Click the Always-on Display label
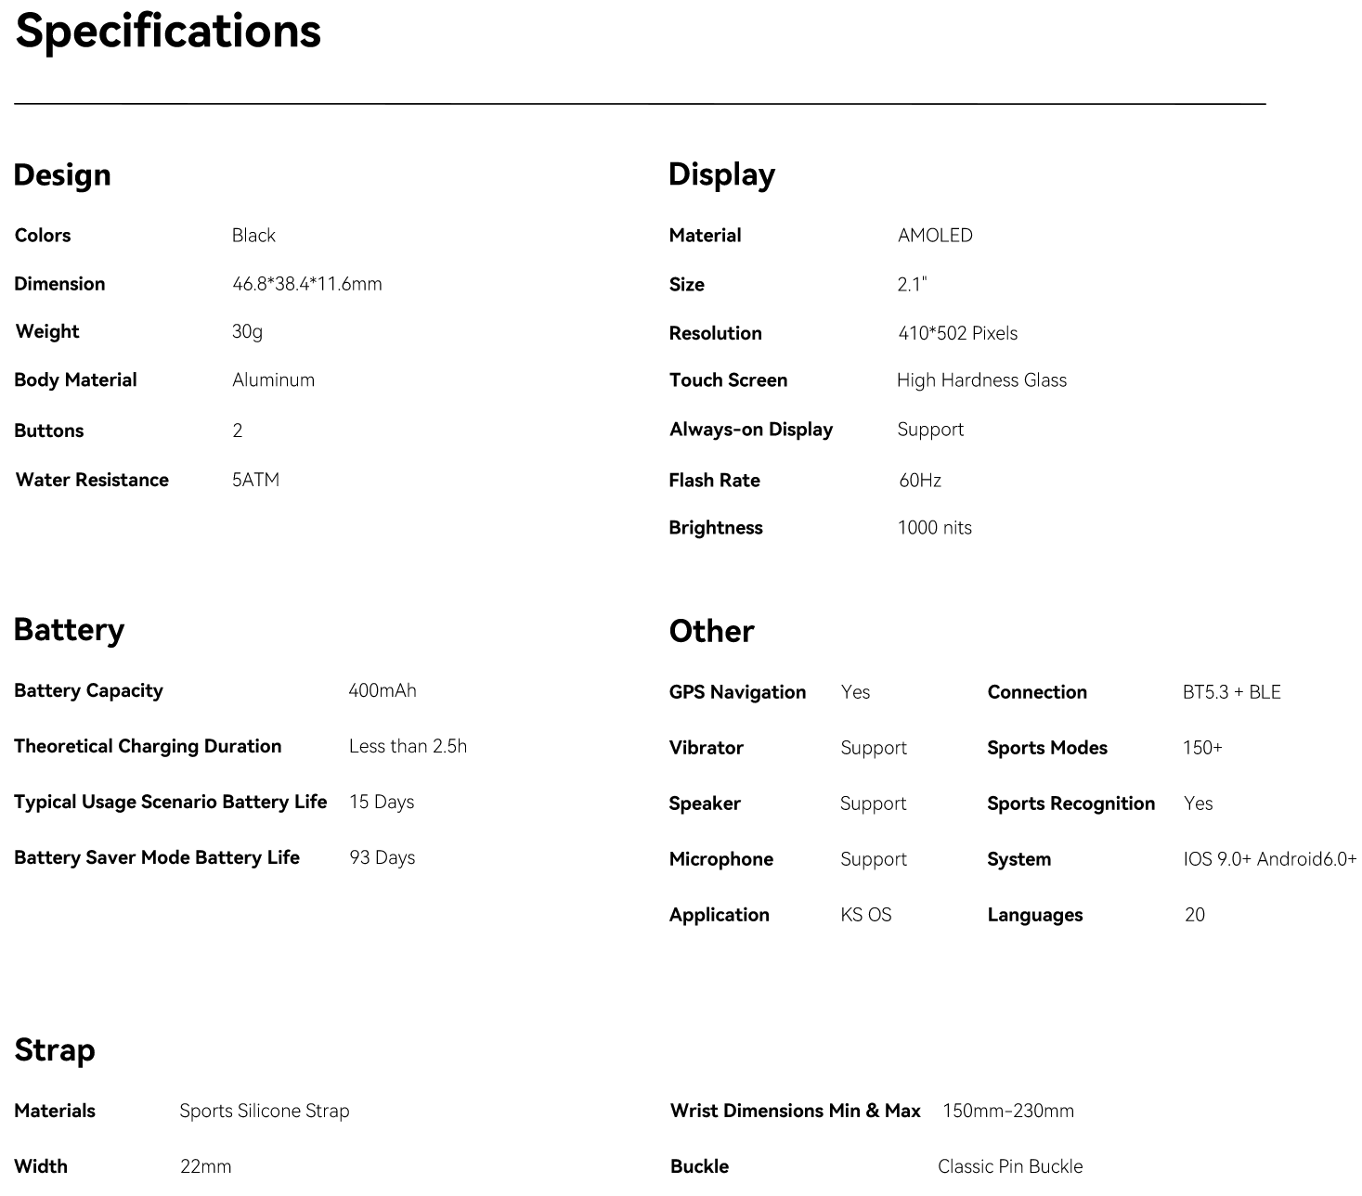This screenshot has height=1196, width=1362. (x=750, y=430)
